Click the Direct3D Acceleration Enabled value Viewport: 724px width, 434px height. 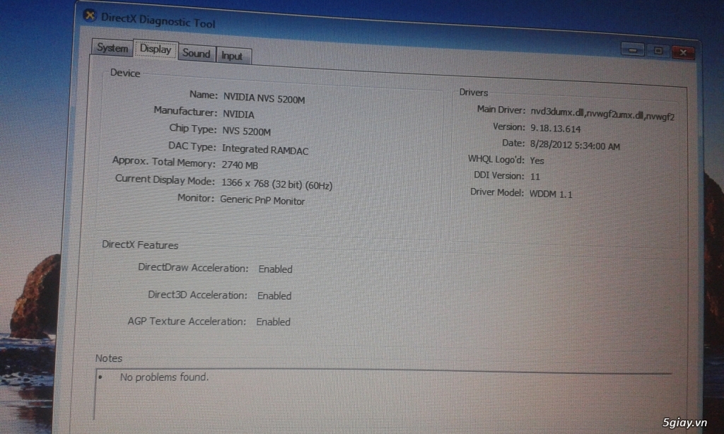274,296
